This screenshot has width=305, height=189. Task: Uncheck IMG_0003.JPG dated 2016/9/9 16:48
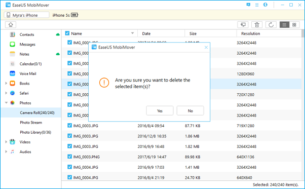point(69,146)
